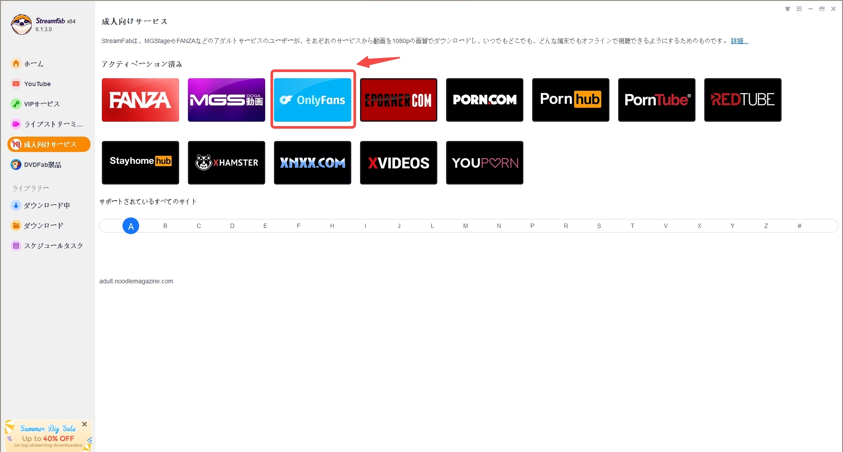Open the OnlyFans service tile

313,100
